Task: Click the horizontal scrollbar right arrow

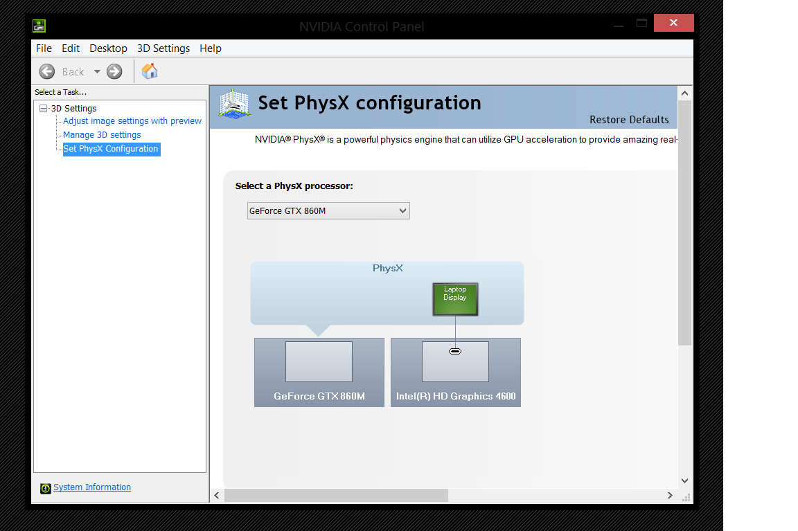Action: tap(670, 496)
